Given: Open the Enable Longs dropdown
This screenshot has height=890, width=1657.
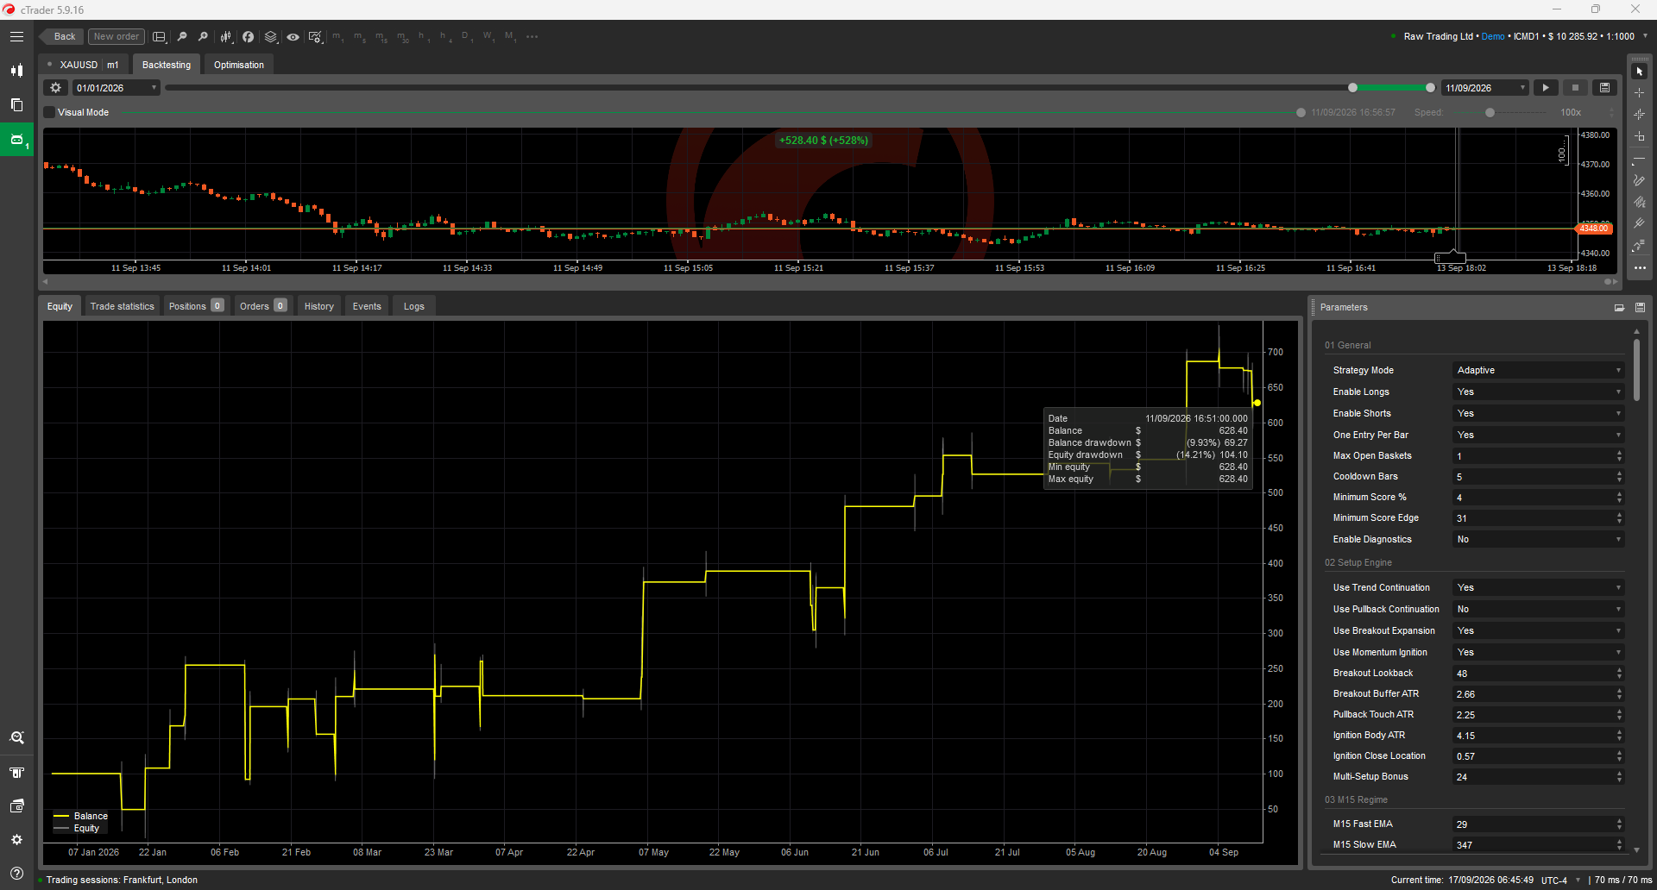Looking at the screenshot, I should coord(1538,392).
